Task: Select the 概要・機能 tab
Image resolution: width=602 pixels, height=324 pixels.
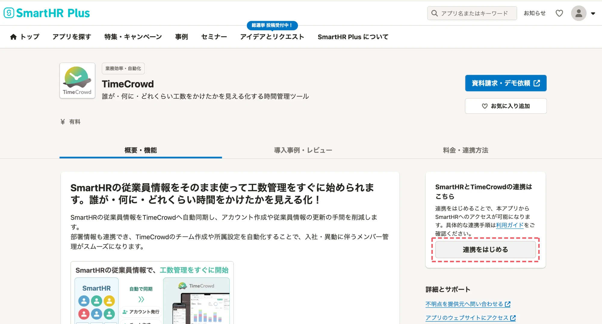Action: point(141,150)
